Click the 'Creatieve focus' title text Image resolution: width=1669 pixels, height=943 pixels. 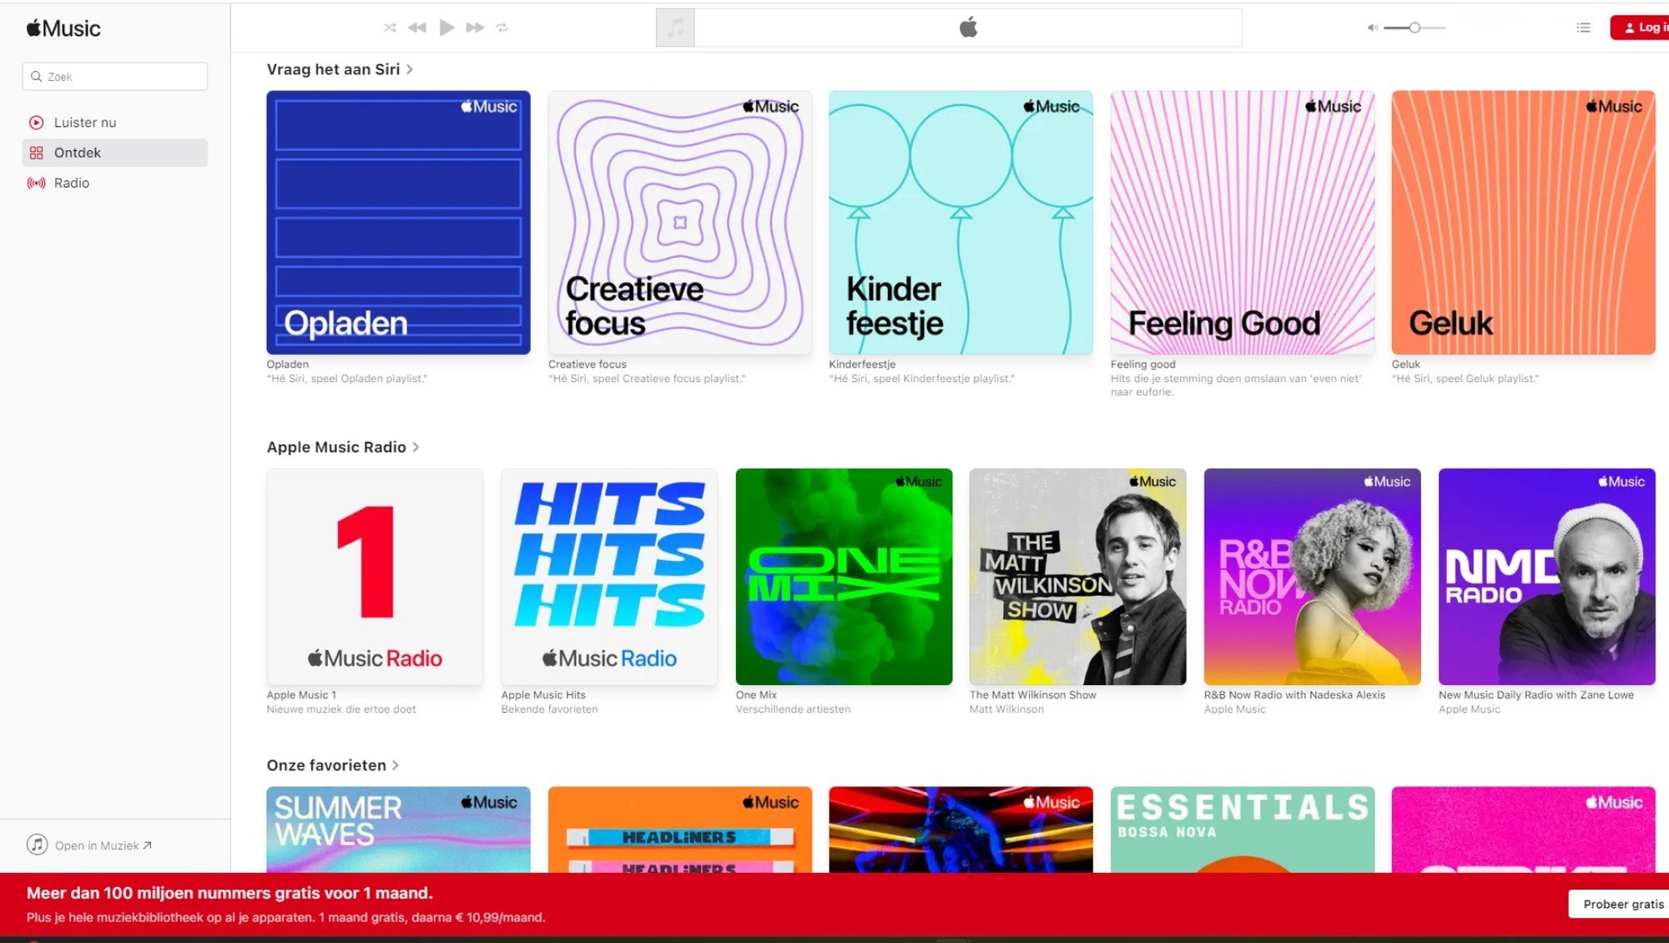587,364
